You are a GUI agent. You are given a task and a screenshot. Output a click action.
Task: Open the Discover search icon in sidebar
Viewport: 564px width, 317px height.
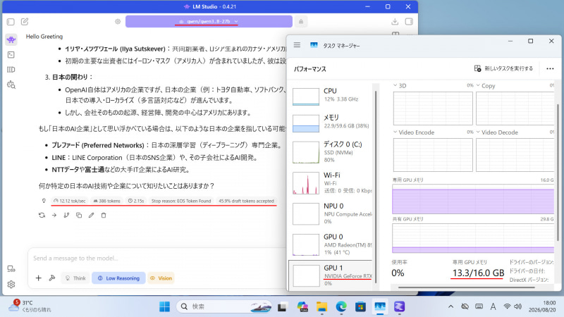coord(11,85)
